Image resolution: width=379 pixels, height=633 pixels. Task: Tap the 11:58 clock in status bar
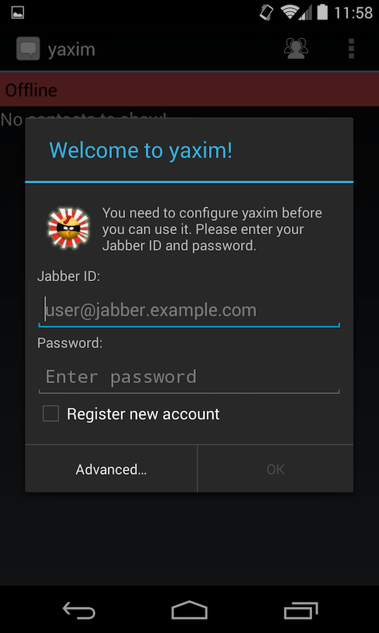353,13
